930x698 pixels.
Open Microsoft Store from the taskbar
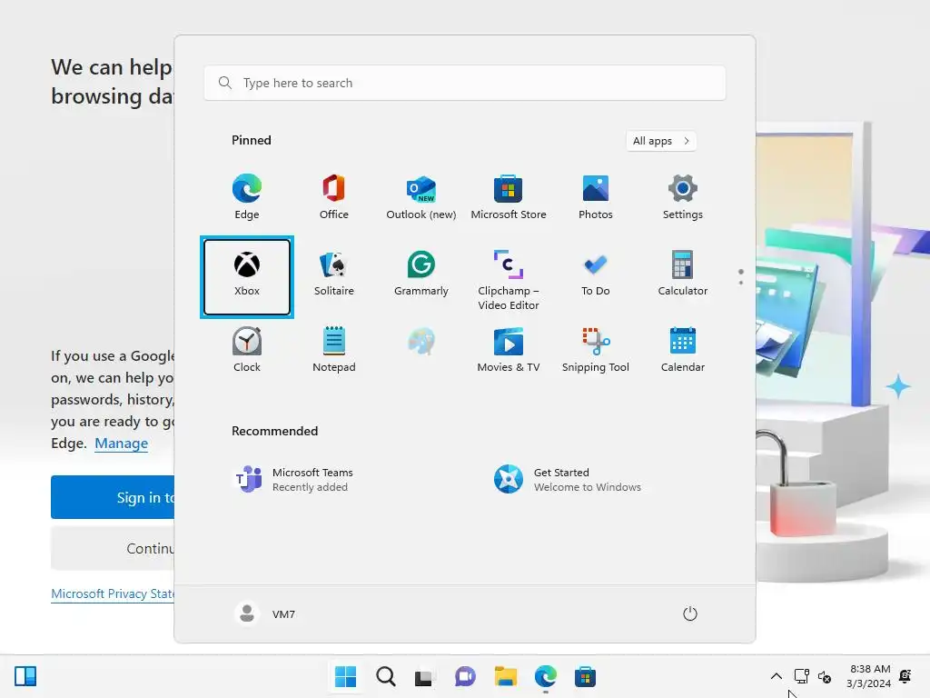(x=585, y=676)
